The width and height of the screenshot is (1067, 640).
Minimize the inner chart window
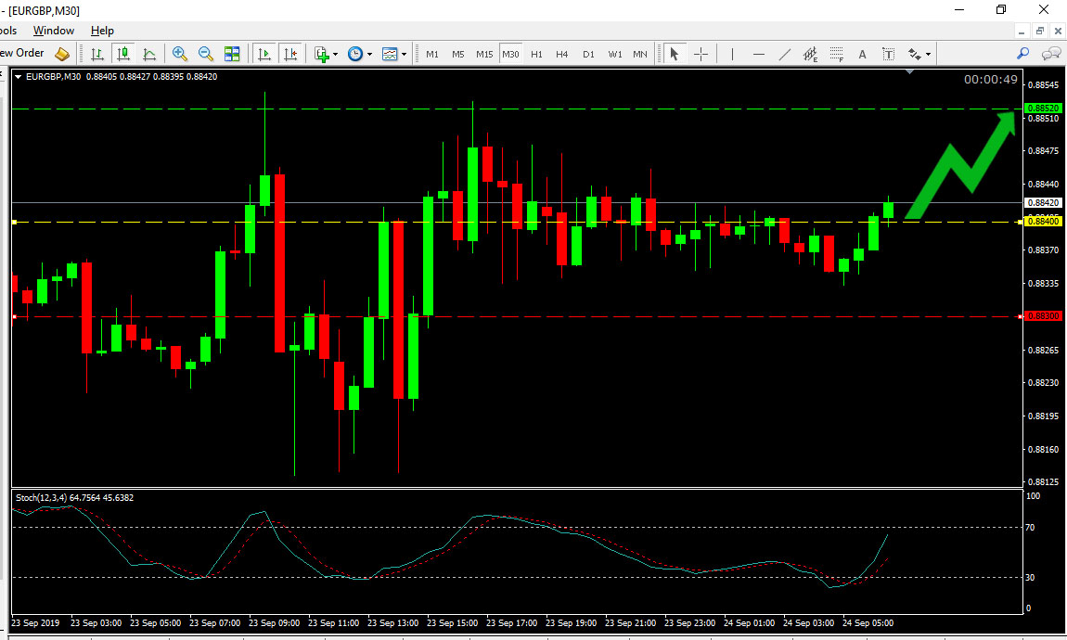click(1022, 32)
